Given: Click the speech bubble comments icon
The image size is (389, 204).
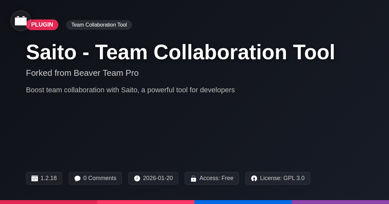Looking at the screenshot, I should [x=77, y=178].
